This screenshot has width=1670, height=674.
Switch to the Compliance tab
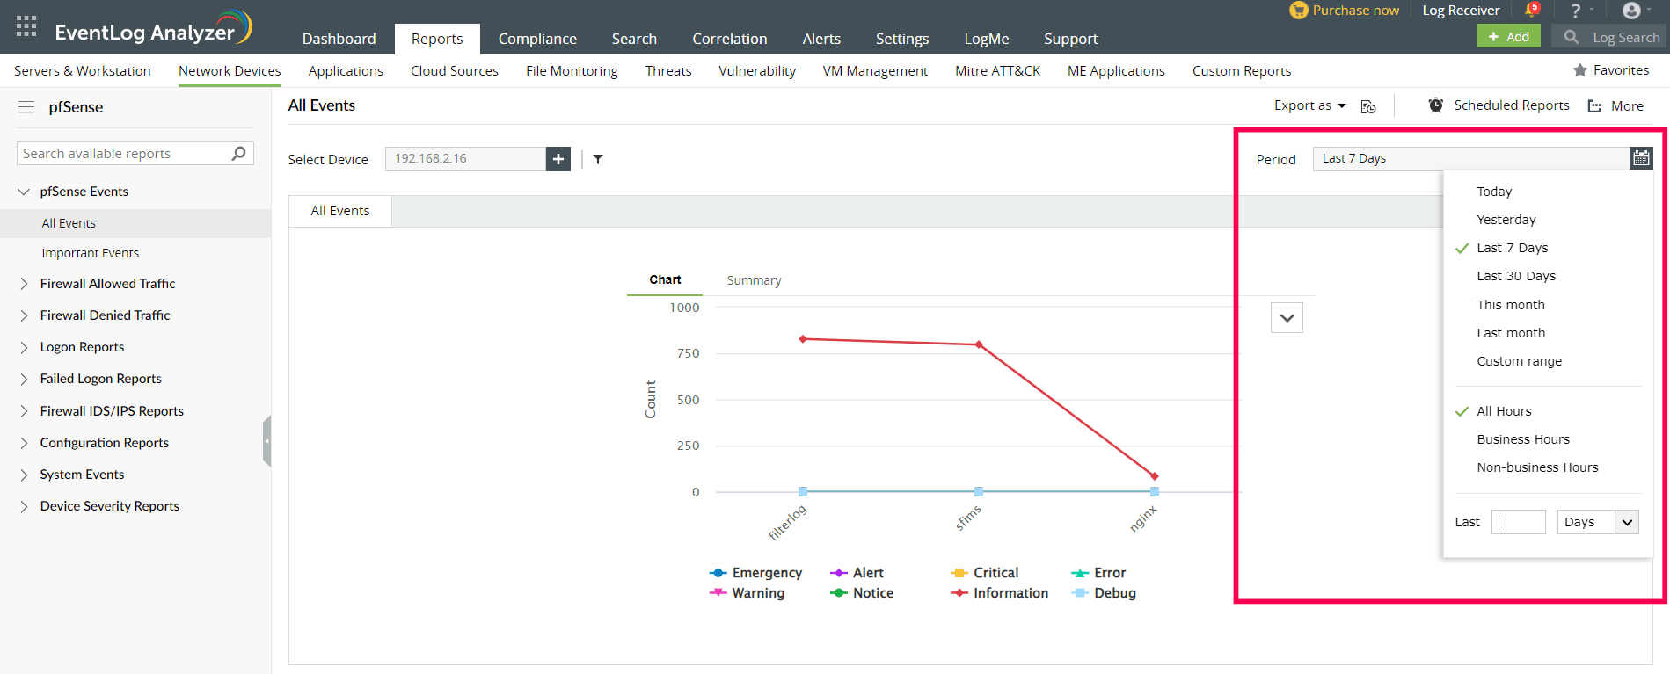tap(537, 39)
